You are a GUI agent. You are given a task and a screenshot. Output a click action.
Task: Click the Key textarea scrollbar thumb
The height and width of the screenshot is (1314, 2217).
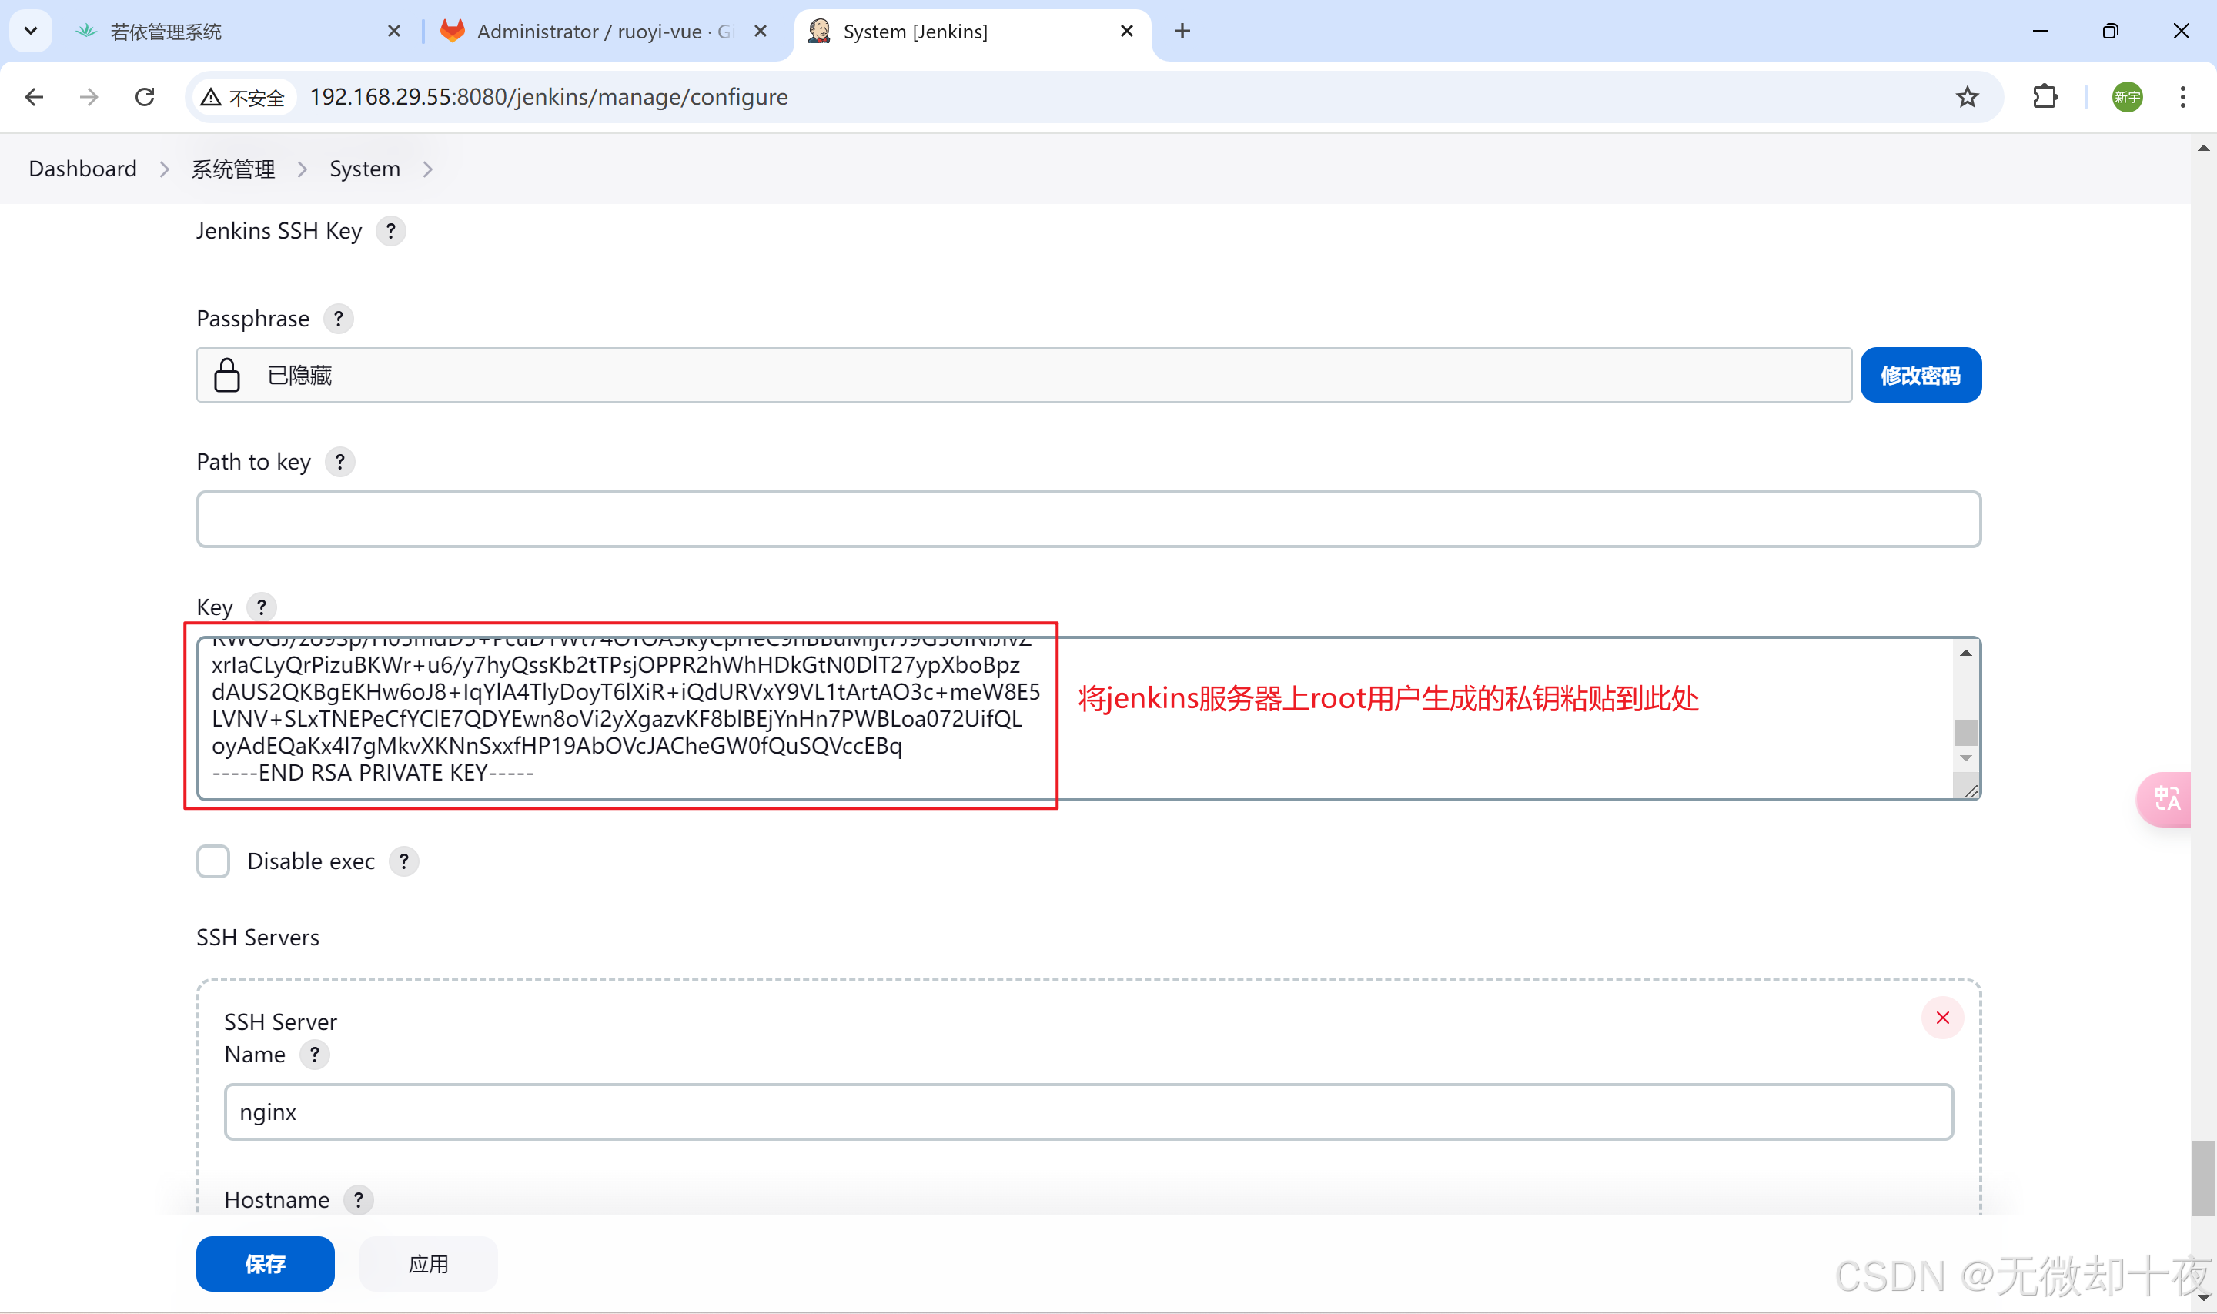(x=1965, y=732)
